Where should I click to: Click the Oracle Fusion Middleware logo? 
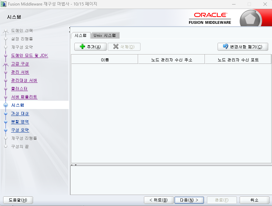point(210,18)
